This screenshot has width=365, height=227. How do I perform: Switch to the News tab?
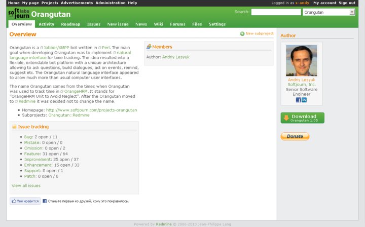point(141,24)
